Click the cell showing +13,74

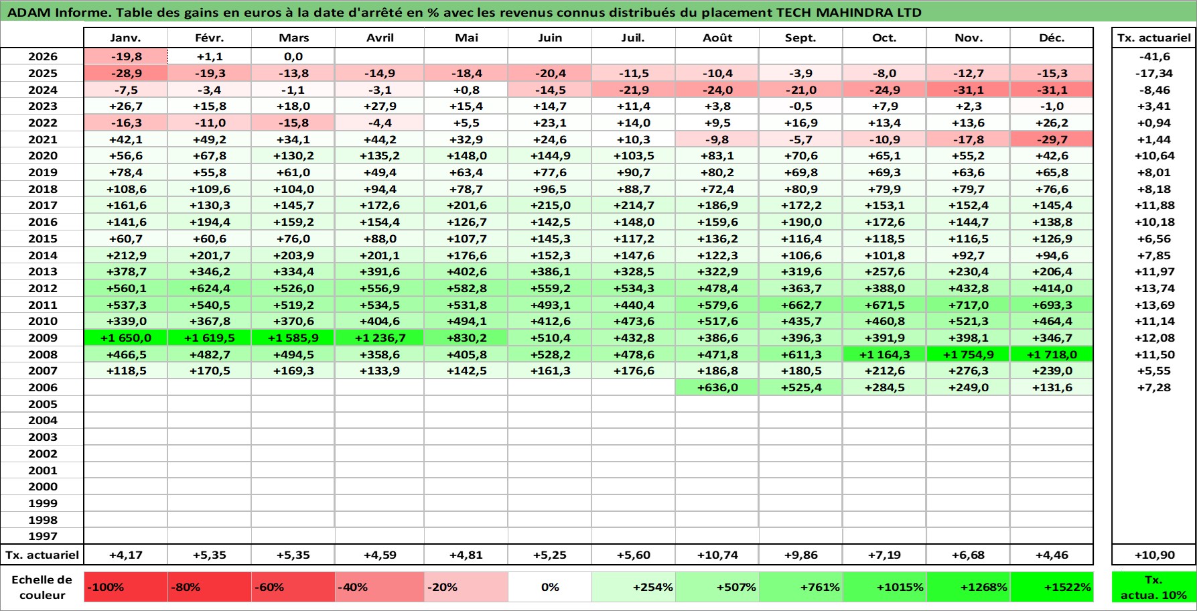pos(1153,288)
